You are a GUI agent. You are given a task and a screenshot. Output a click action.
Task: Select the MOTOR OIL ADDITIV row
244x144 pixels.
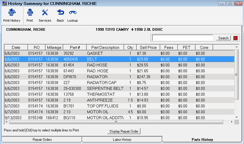(119, 118)
